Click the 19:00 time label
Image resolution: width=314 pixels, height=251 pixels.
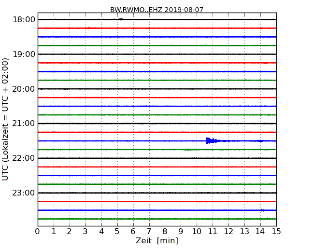[x=24, y=54]
